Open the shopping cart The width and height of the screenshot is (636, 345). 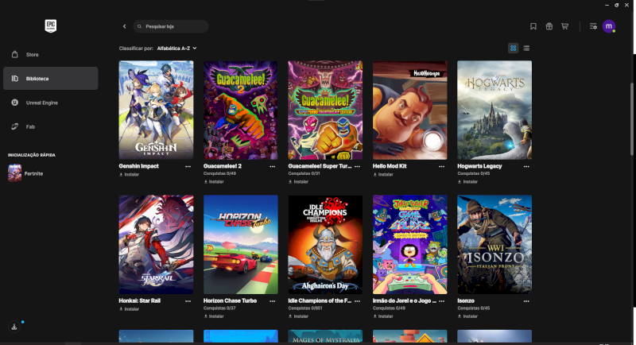tap(564, 26)
